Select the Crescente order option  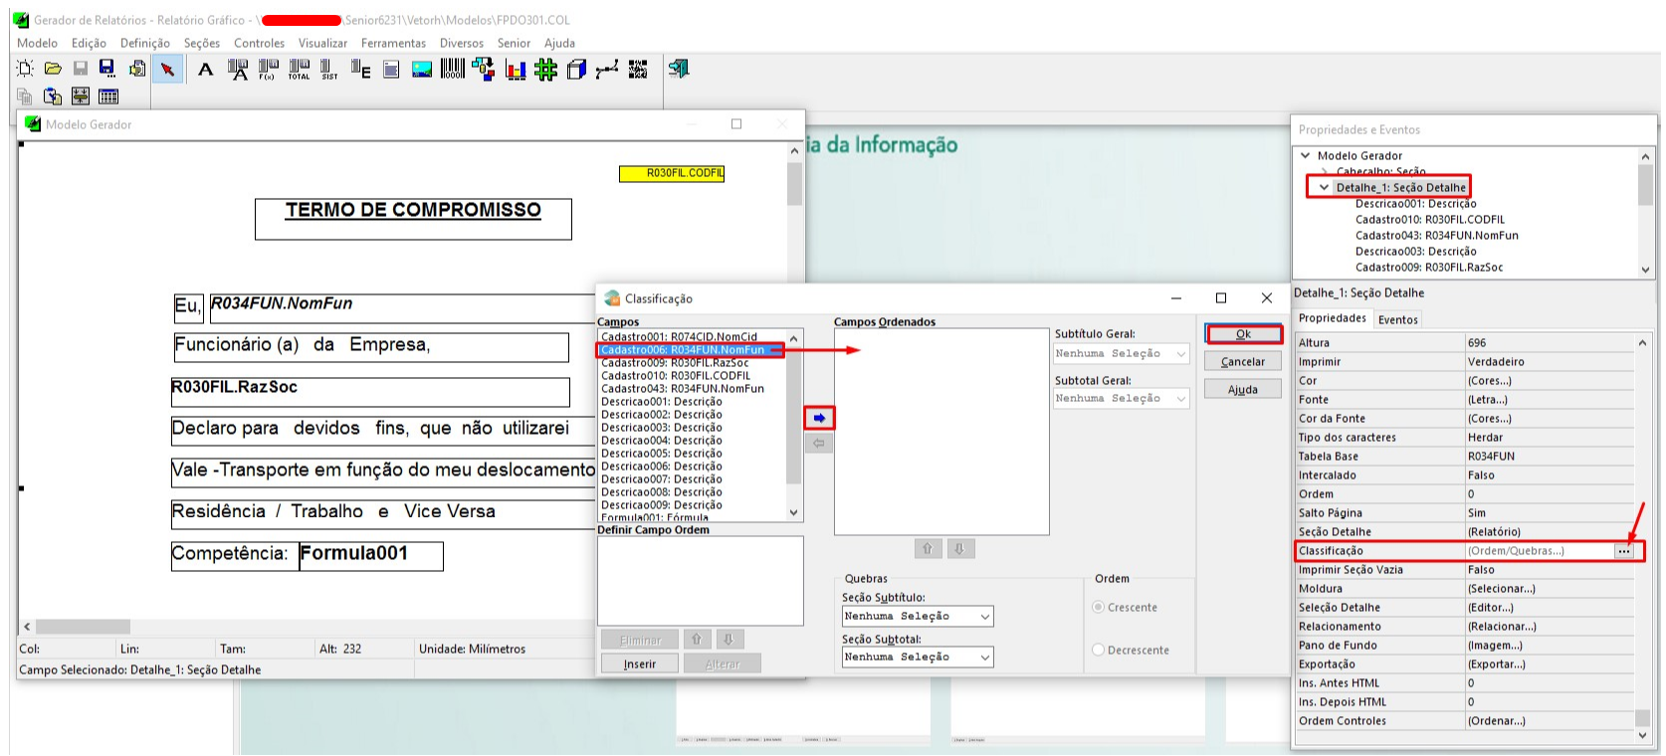tap(1099, 607)
